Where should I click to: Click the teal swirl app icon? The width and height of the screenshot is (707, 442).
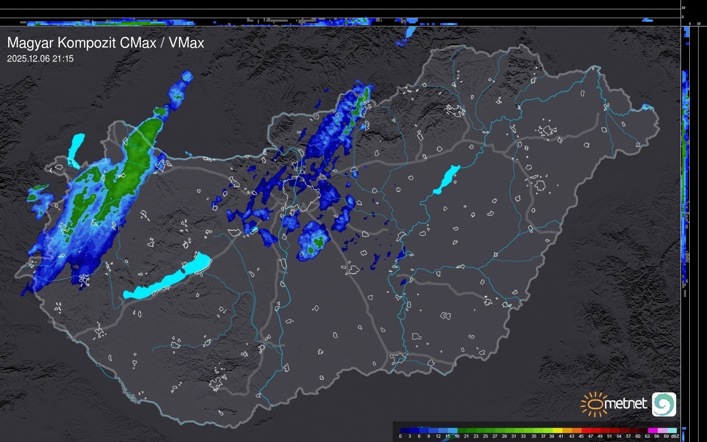pos(664,404)
